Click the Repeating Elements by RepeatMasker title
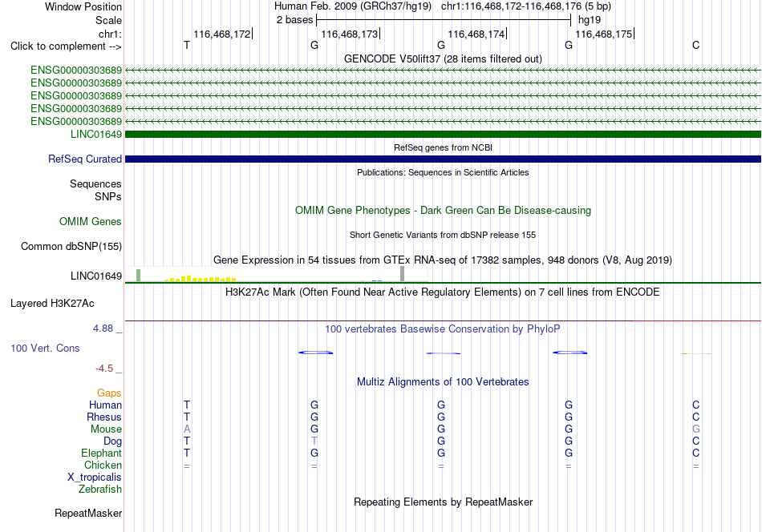762x532 pixels. (x=443, y=502)
